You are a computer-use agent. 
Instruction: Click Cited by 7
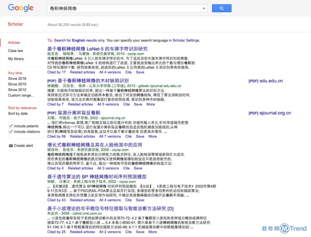(x=55, y=104)
